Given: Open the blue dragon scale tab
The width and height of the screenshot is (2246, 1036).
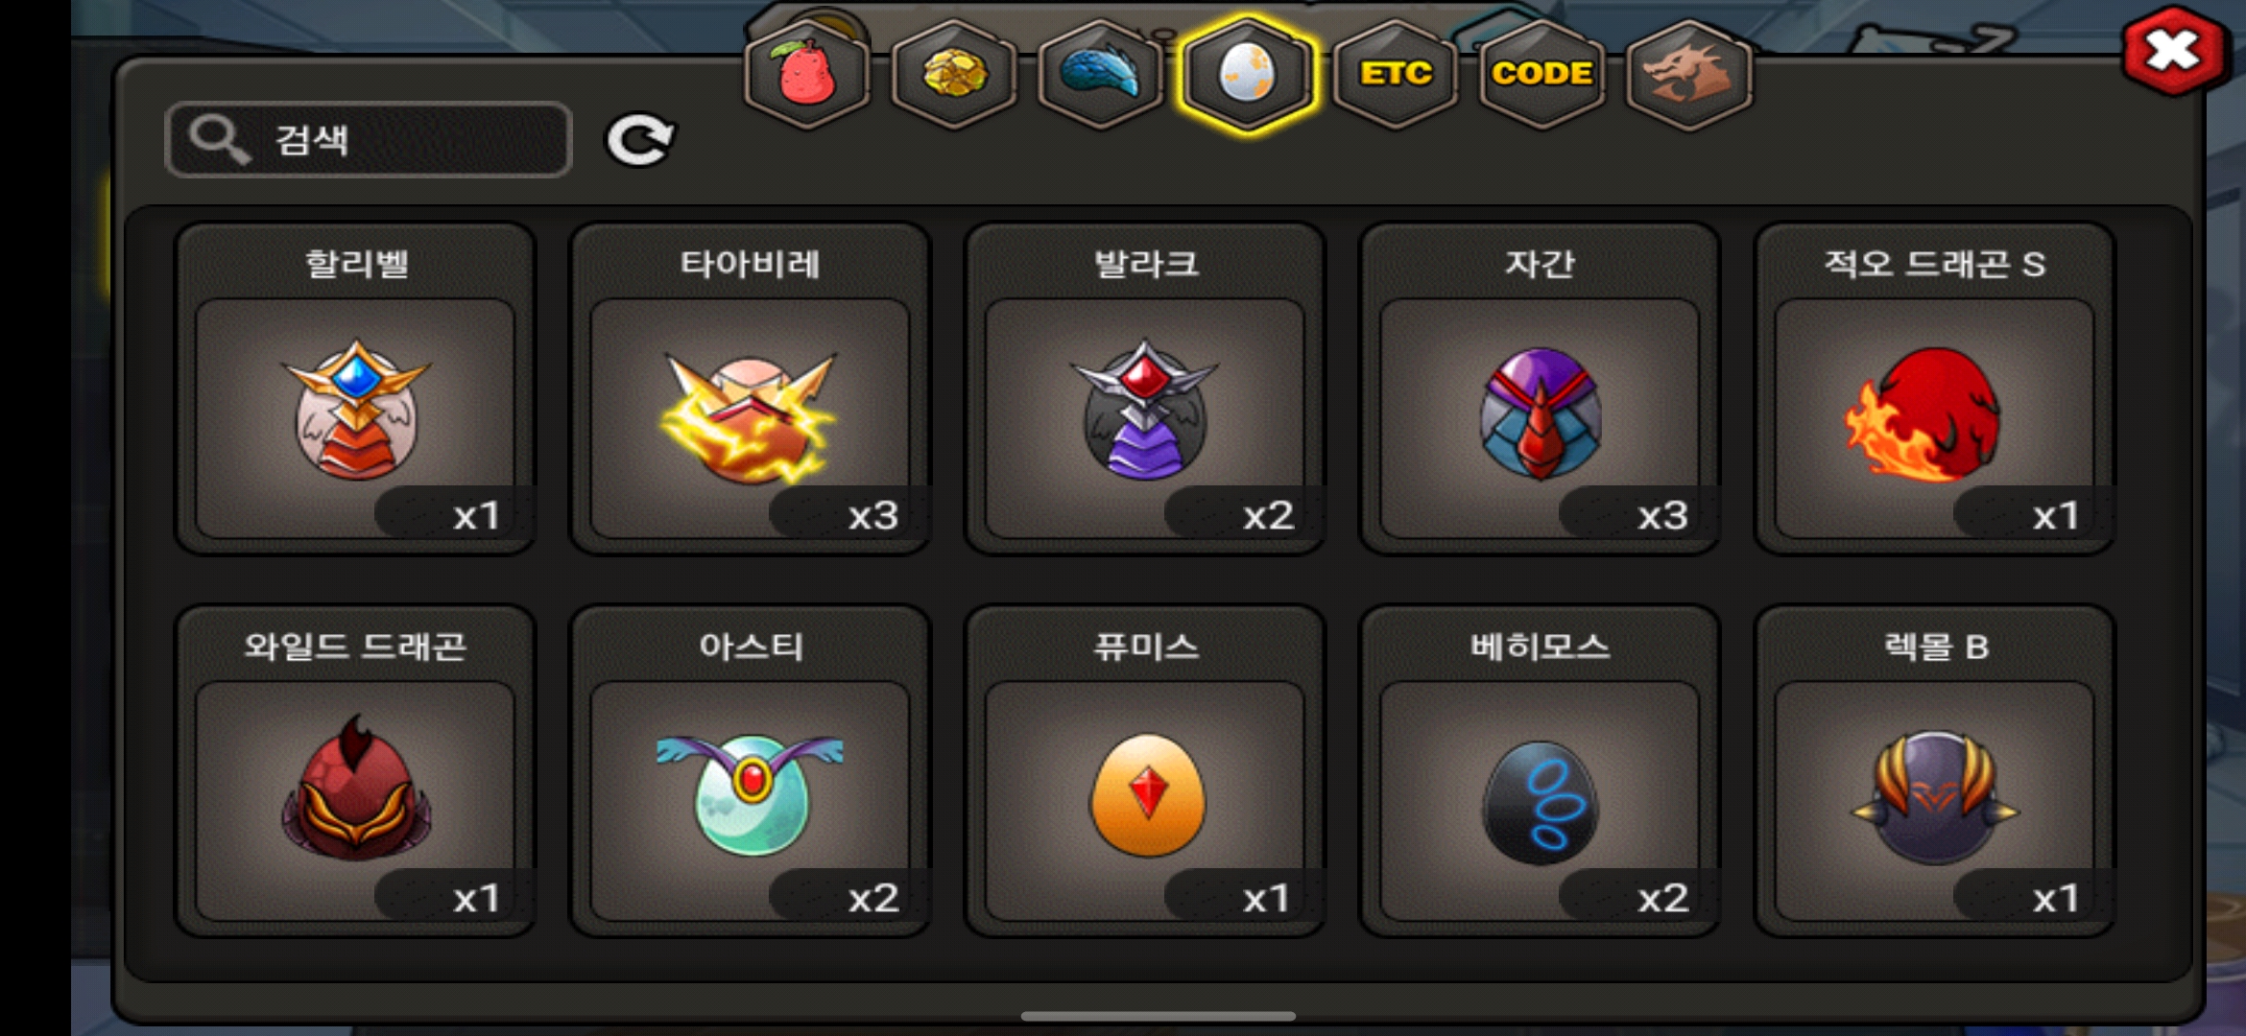Looking at the screenshot, I should coord(1101,73).
